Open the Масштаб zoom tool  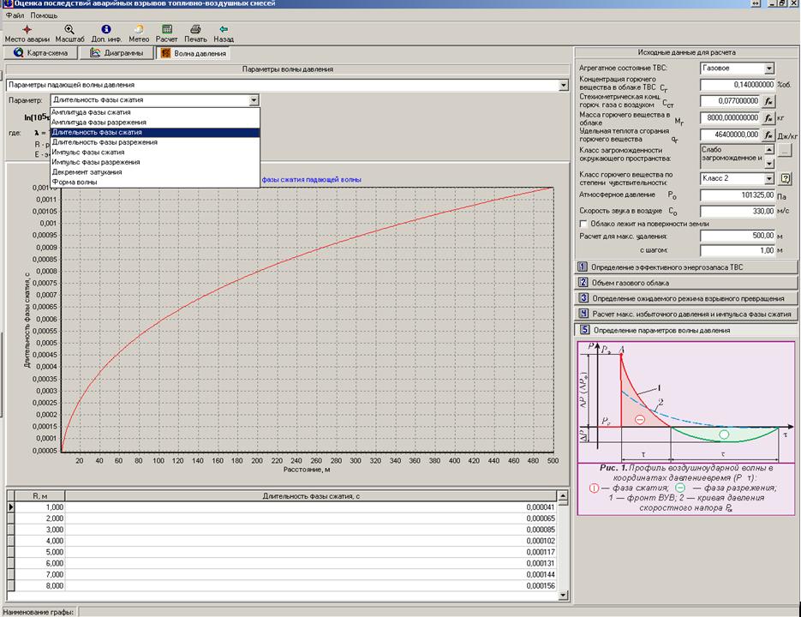(69, 29)
